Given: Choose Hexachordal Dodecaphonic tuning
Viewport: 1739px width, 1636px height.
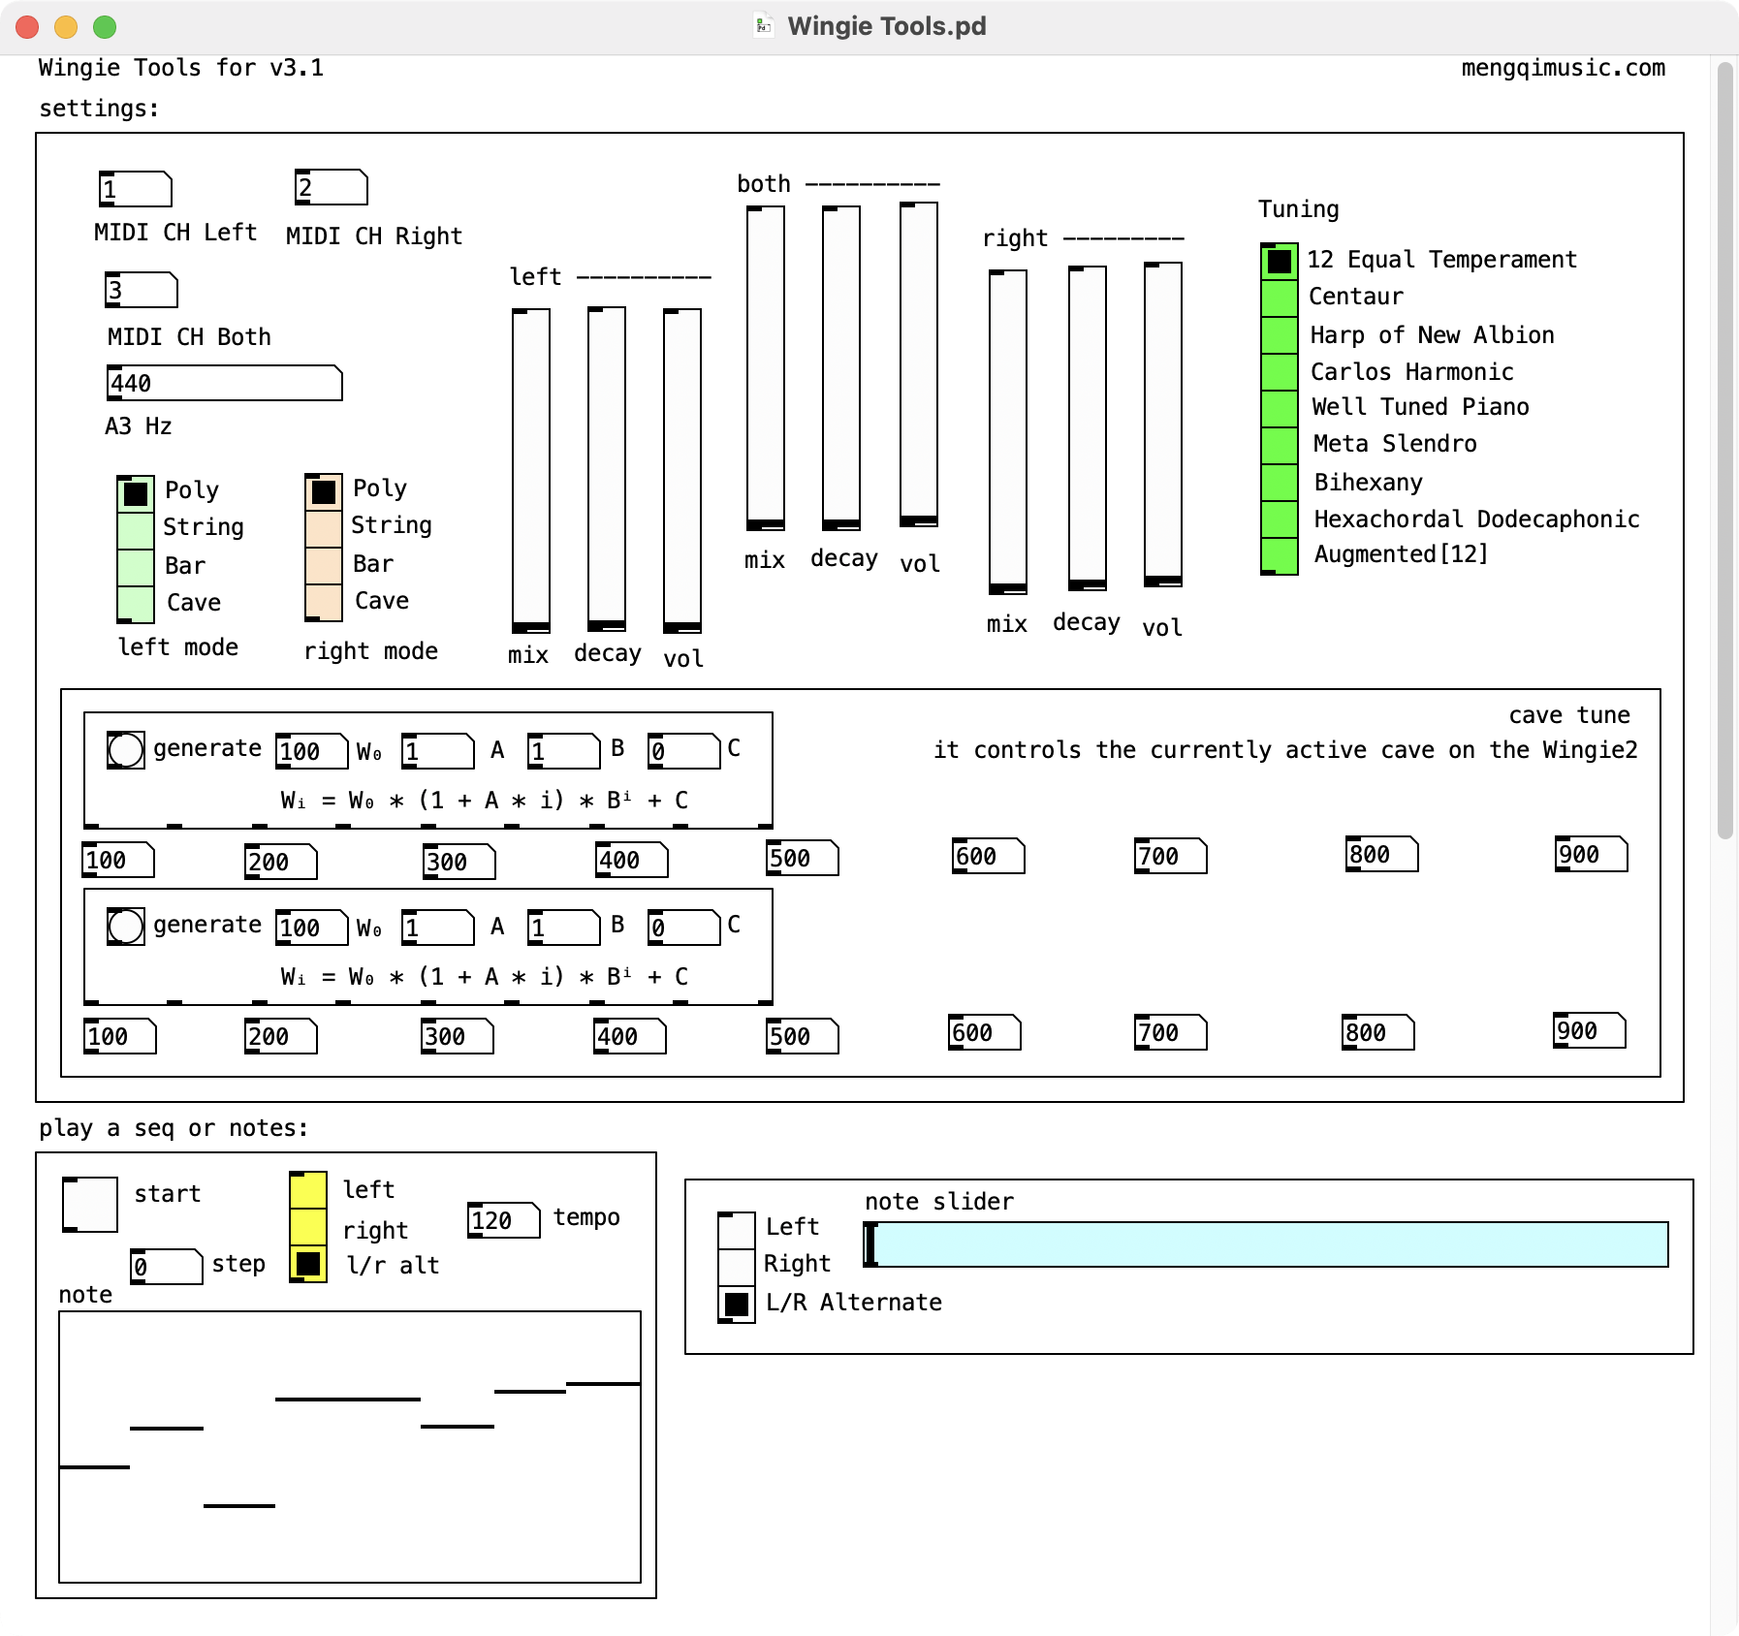Looking at the screenshot, I should tap(1280, 519).
